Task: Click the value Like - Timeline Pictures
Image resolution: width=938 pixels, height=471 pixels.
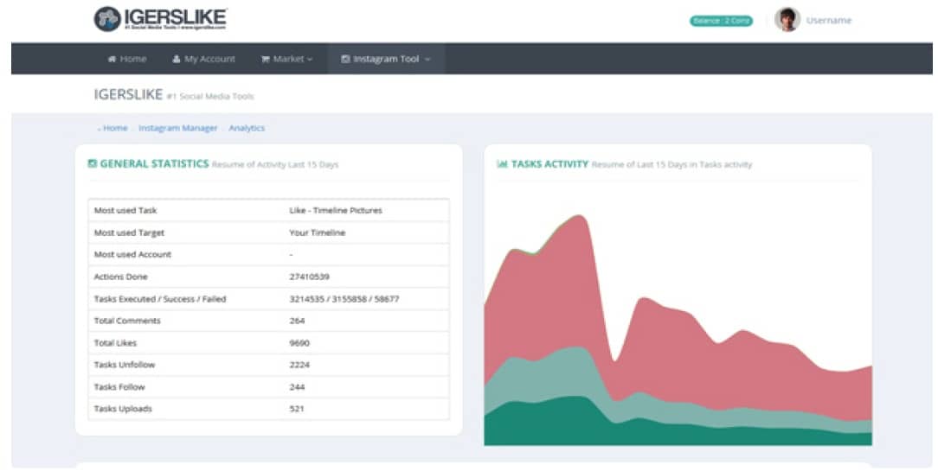Action: pyautogui.click(x=336, y=210)
